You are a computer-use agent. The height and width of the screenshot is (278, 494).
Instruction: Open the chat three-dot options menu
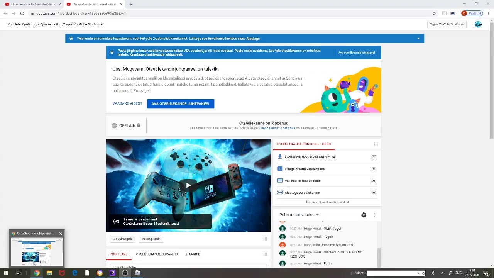[374, 215]
